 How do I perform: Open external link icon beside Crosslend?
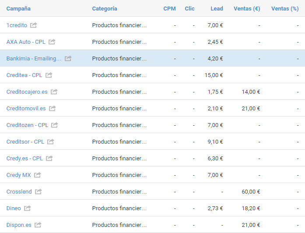coord(39,191)
